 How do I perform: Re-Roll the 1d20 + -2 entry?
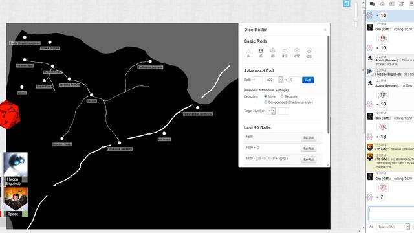[309, 149]
